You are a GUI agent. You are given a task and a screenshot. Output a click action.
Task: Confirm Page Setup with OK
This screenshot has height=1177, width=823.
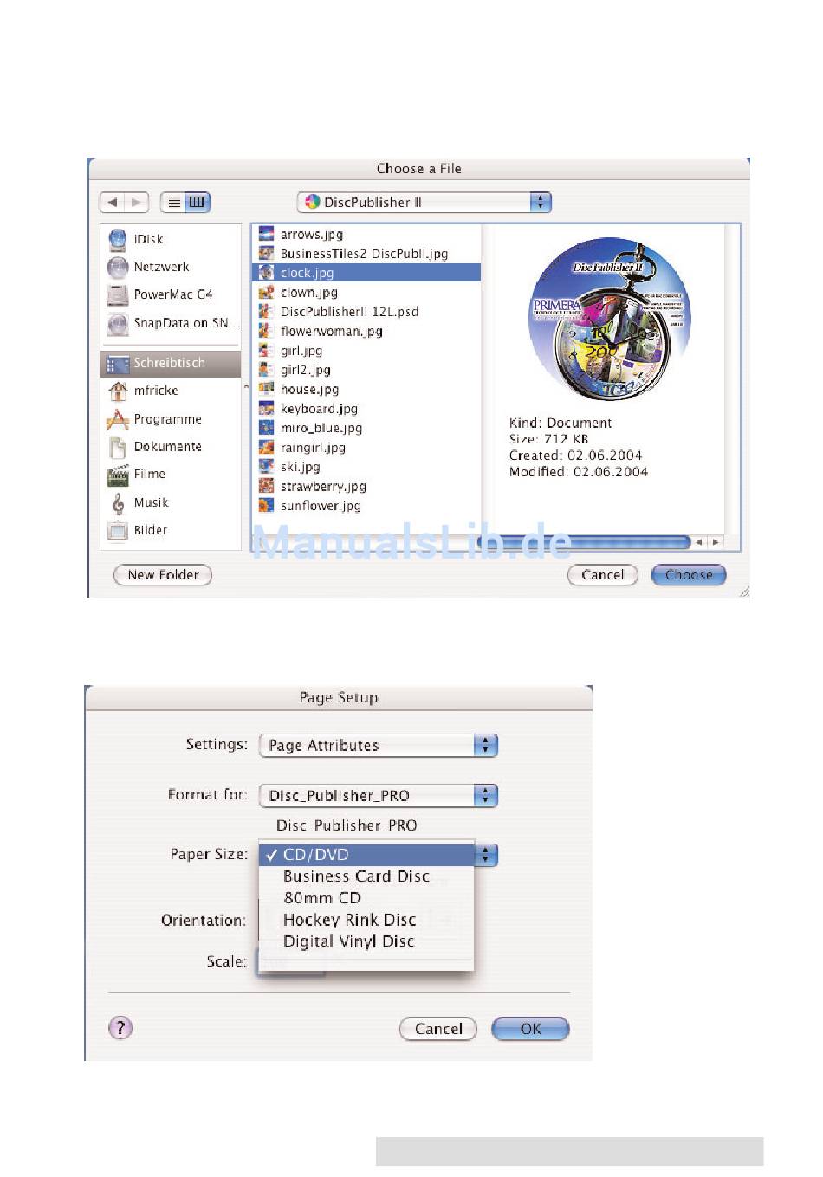pos(530,1029)
